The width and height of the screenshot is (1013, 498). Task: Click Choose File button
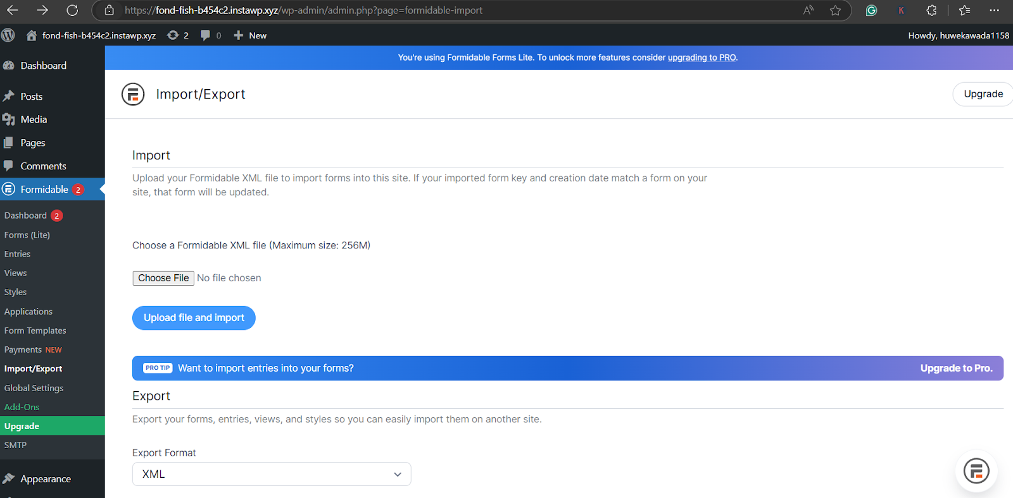point(163,278)
